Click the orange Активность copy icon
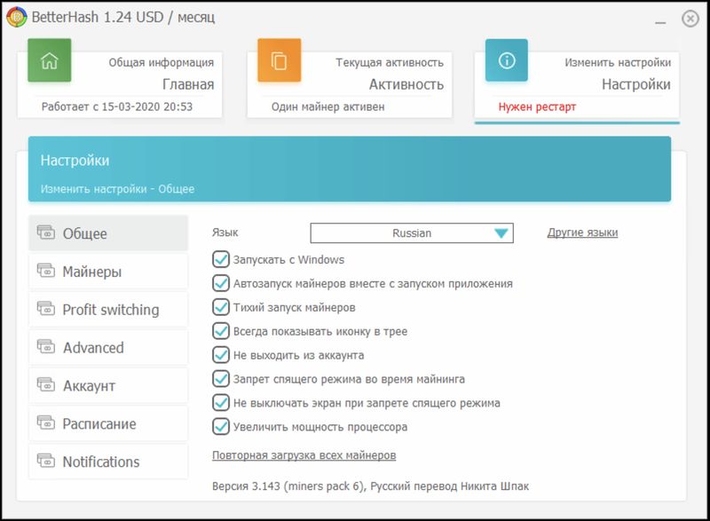Image resolution: width=710 pixels, height=521 pixels. (x=279, y=60)
